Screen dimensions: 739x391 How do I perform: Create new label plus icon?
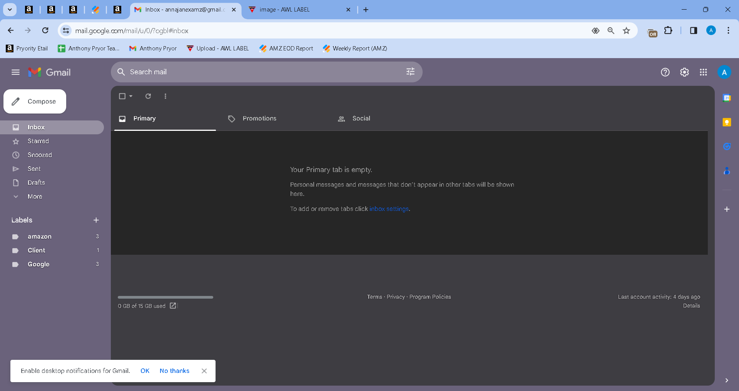pyautogui.click(x=96, y=220)
